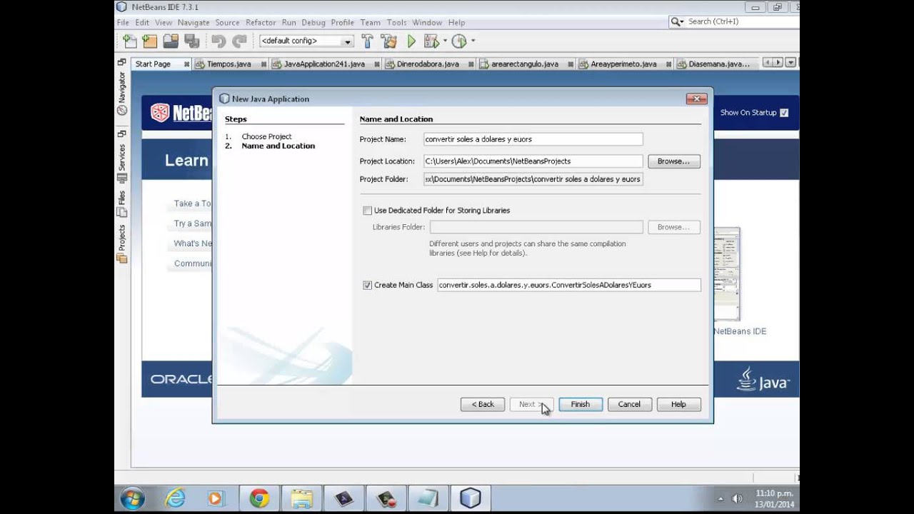Click the Windows Start button

click(x=133, y=498)
